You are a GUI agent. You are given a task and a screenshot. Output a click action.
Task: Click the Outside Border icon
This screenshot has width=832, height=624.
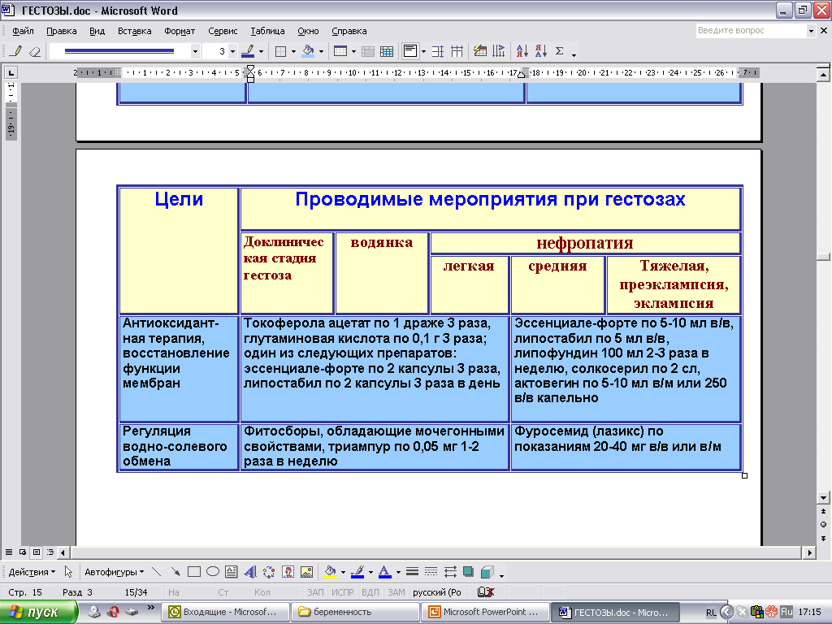[x=280, y=51]
